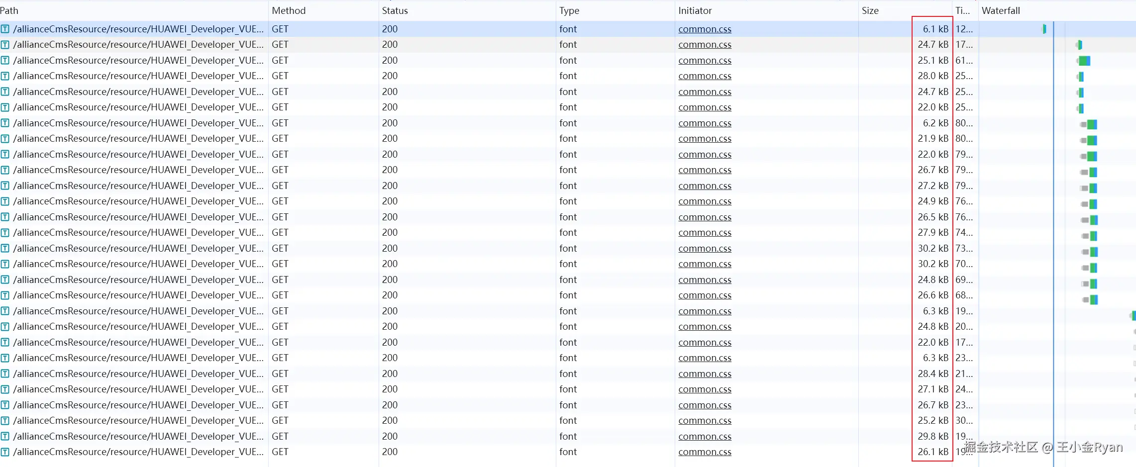The height and width of the screenshot is (467, 1136).
Task: Click font file icon in 29.8 kB row
Action: click(5, 436)
